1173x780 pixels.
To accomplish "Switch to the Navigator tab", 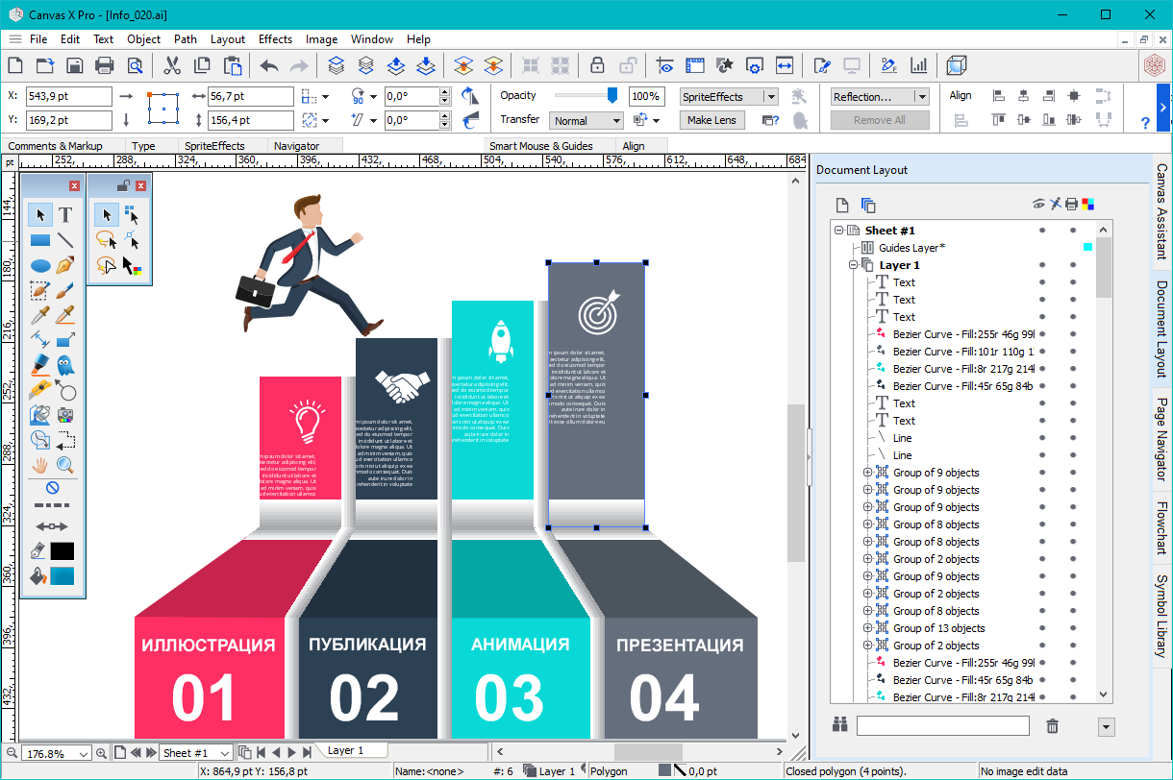I will (x=296, y=146).
